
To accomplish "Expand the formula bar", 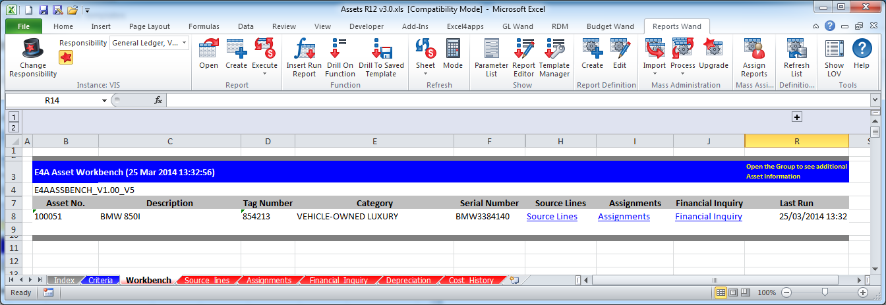I will pos(875,100).
